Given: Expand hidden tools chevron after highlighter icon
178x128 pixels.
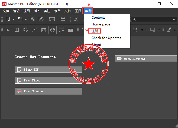Looking at the screenshot, I should 176,30.
